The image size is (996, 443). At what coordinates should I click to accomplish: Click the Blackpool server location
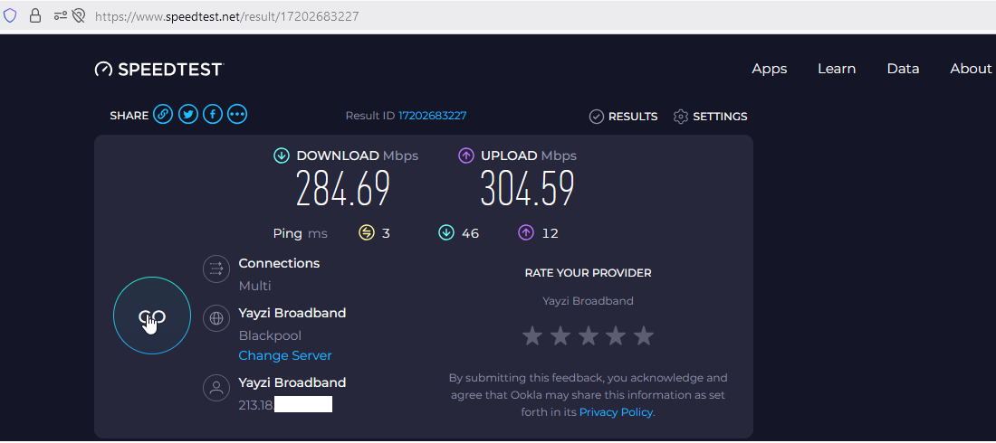[270, 335]
